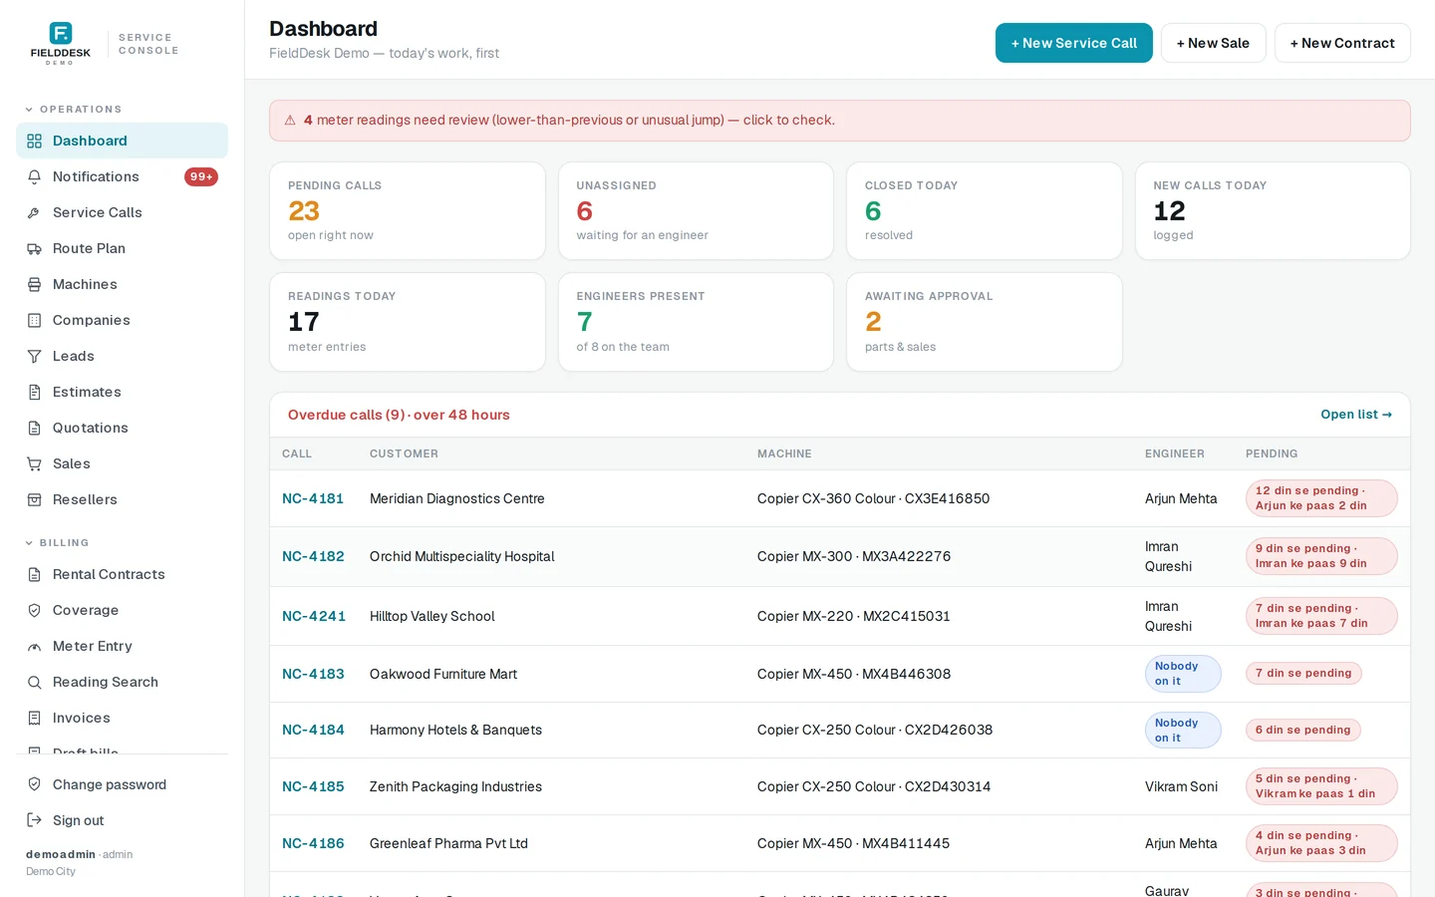Click Copier MX-450 · MX4B411445 machine cell
Image resolution: width=1435 pixels, height=897 pixels.
(x=853, y=843)
